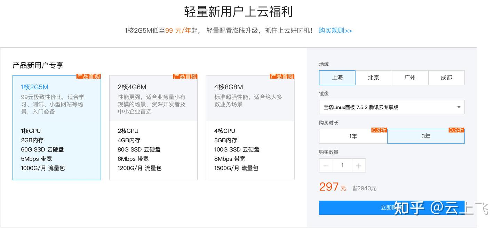The width and height of the screenshot is (501, 229).
Task: Switch to the 广州 region
Action: 410,77
